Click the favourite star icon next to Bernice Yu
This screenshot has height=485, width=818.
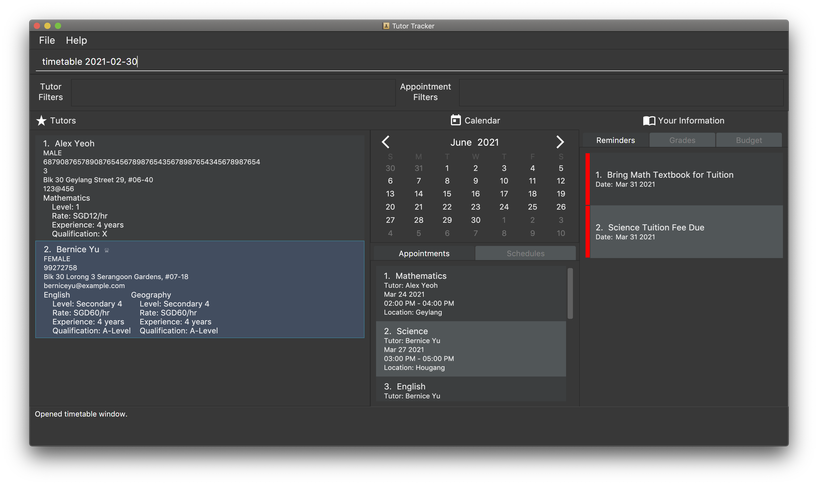(107, 250)
